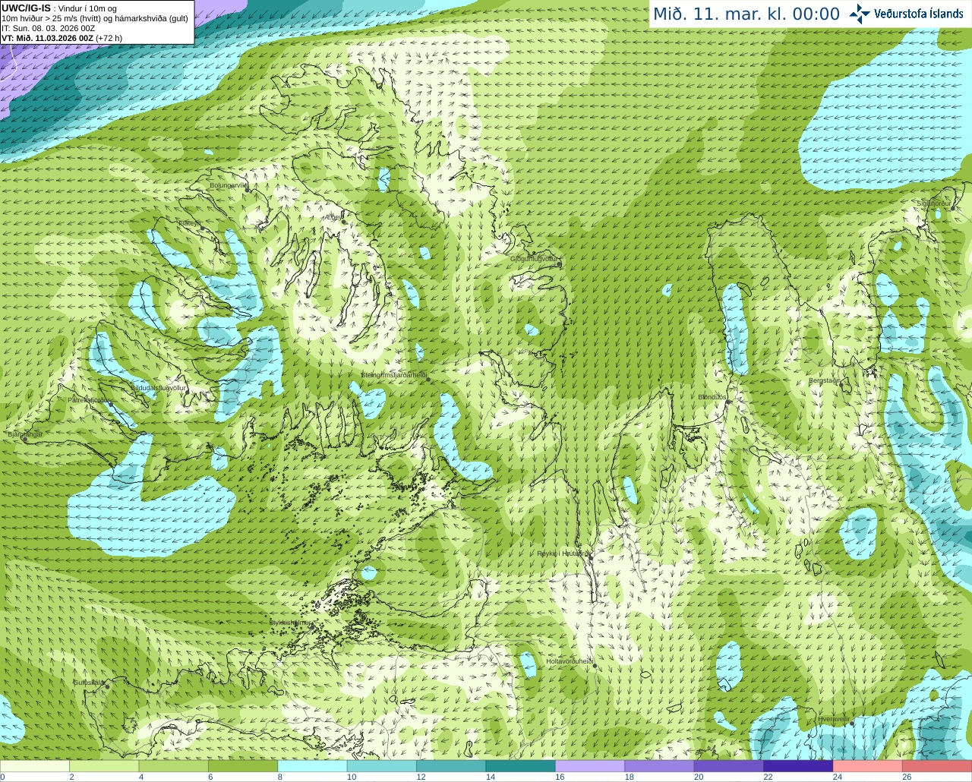This screenshot has width=972, height=782.
Task: Click the Bíldudalsflugvöllur station marker
Action: point(188,393)
